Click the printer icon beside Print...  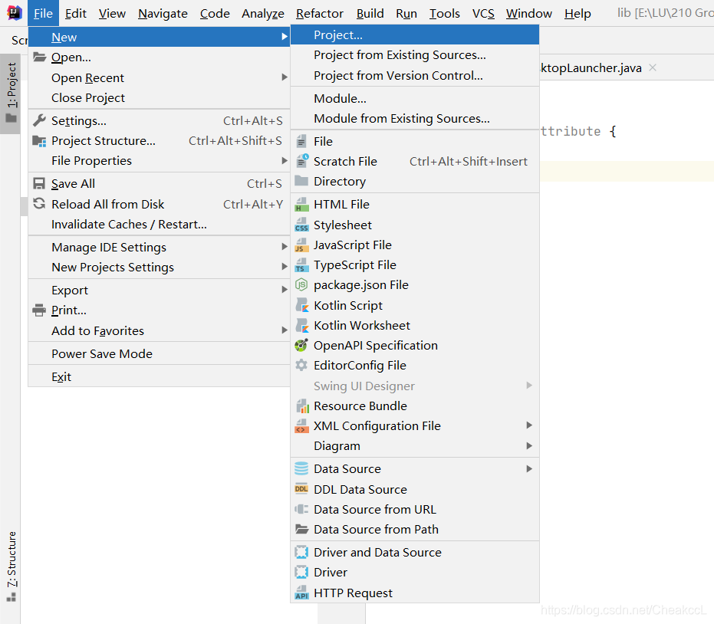(x=40, y=310)
